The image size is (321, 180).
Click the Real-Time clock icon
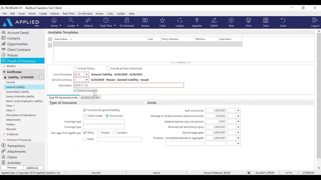click(x=106, y=20)
